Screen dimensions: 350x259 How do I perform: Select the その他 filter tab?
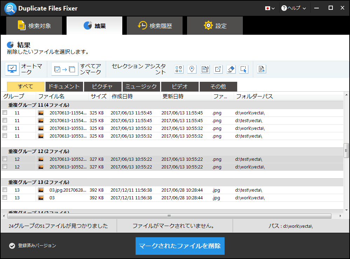(218, 87)
